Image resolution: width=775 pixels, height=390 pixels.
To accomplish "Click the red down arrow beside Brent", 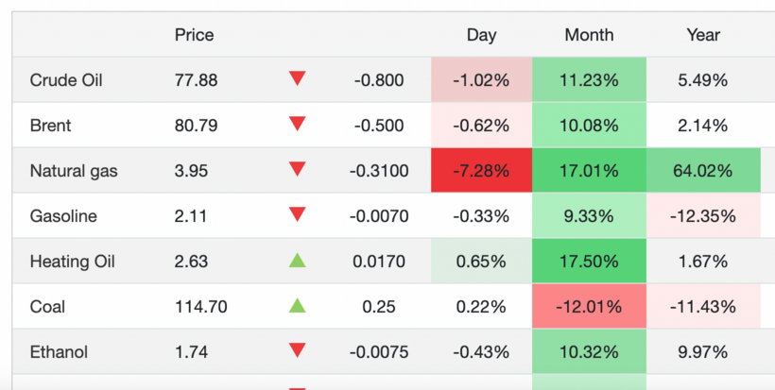I will (298, 125).
